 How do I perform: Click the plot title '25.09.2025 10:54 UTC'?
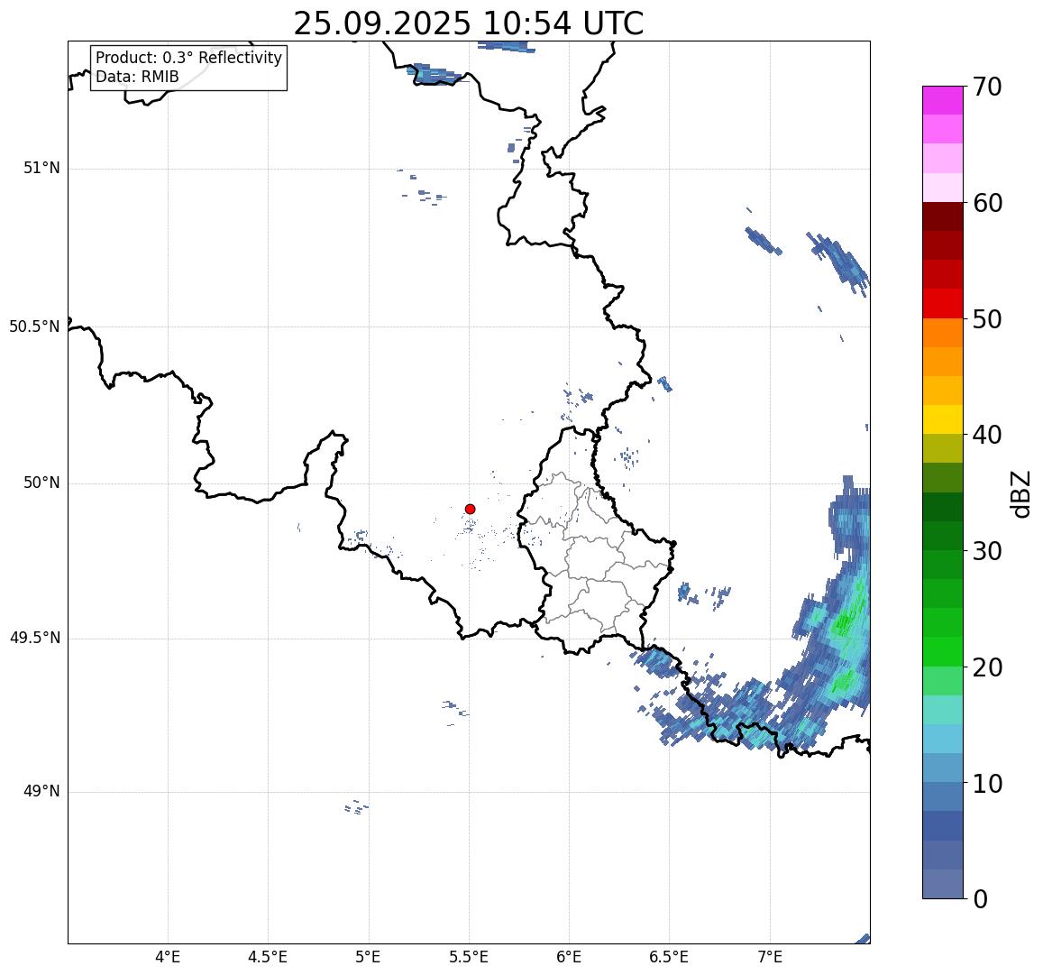tap(469, 23)
